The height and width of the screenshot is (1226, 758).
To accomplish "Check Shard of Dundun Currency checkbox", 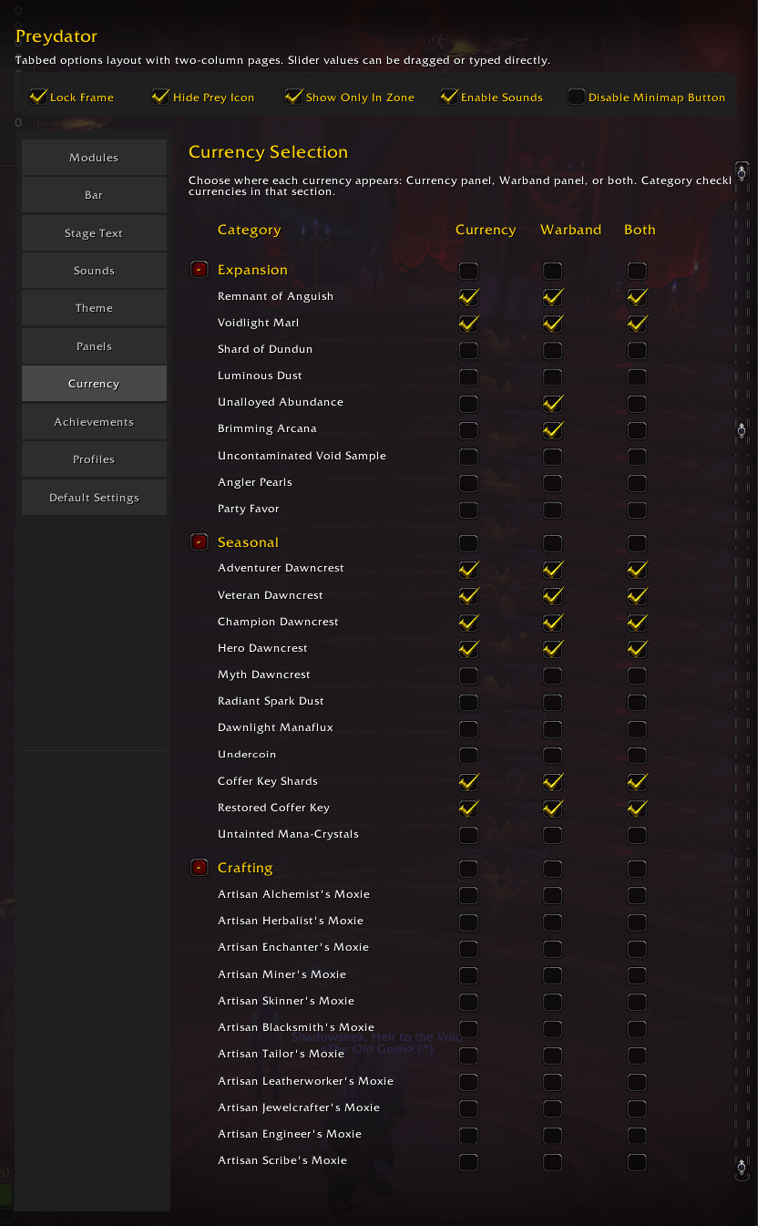I will pos(468,350).
